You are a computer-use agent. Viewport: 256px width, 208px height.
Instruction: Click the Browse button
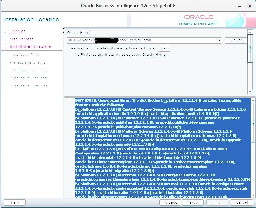point(236,40)
